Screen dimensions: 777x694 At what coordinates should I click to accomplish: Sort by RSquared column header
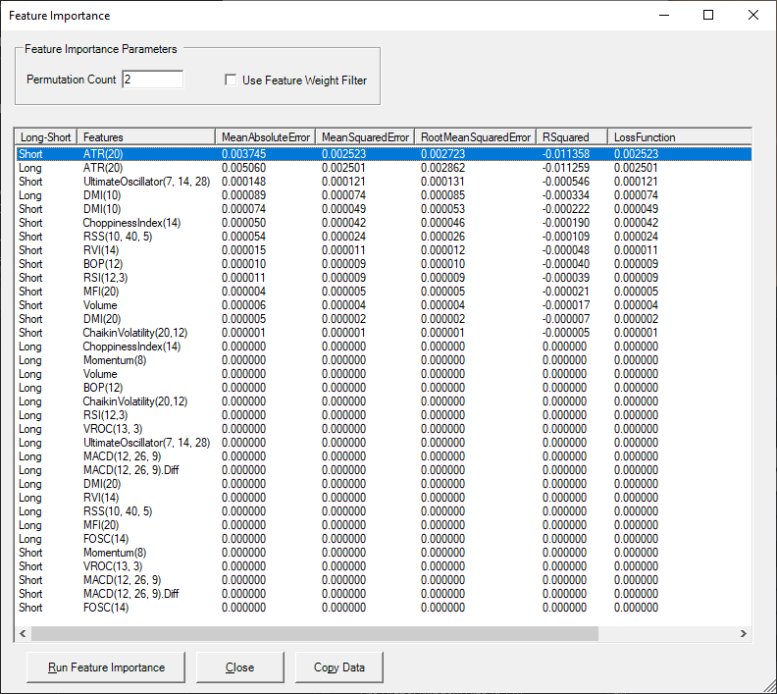(x=572, y=136)
